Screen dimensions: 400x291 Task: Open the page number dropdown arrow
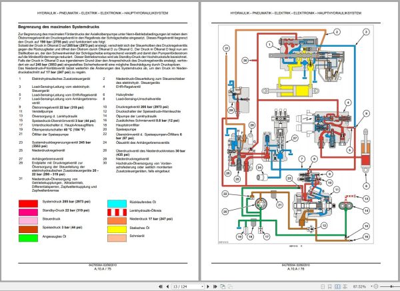(x=203, y=286)
